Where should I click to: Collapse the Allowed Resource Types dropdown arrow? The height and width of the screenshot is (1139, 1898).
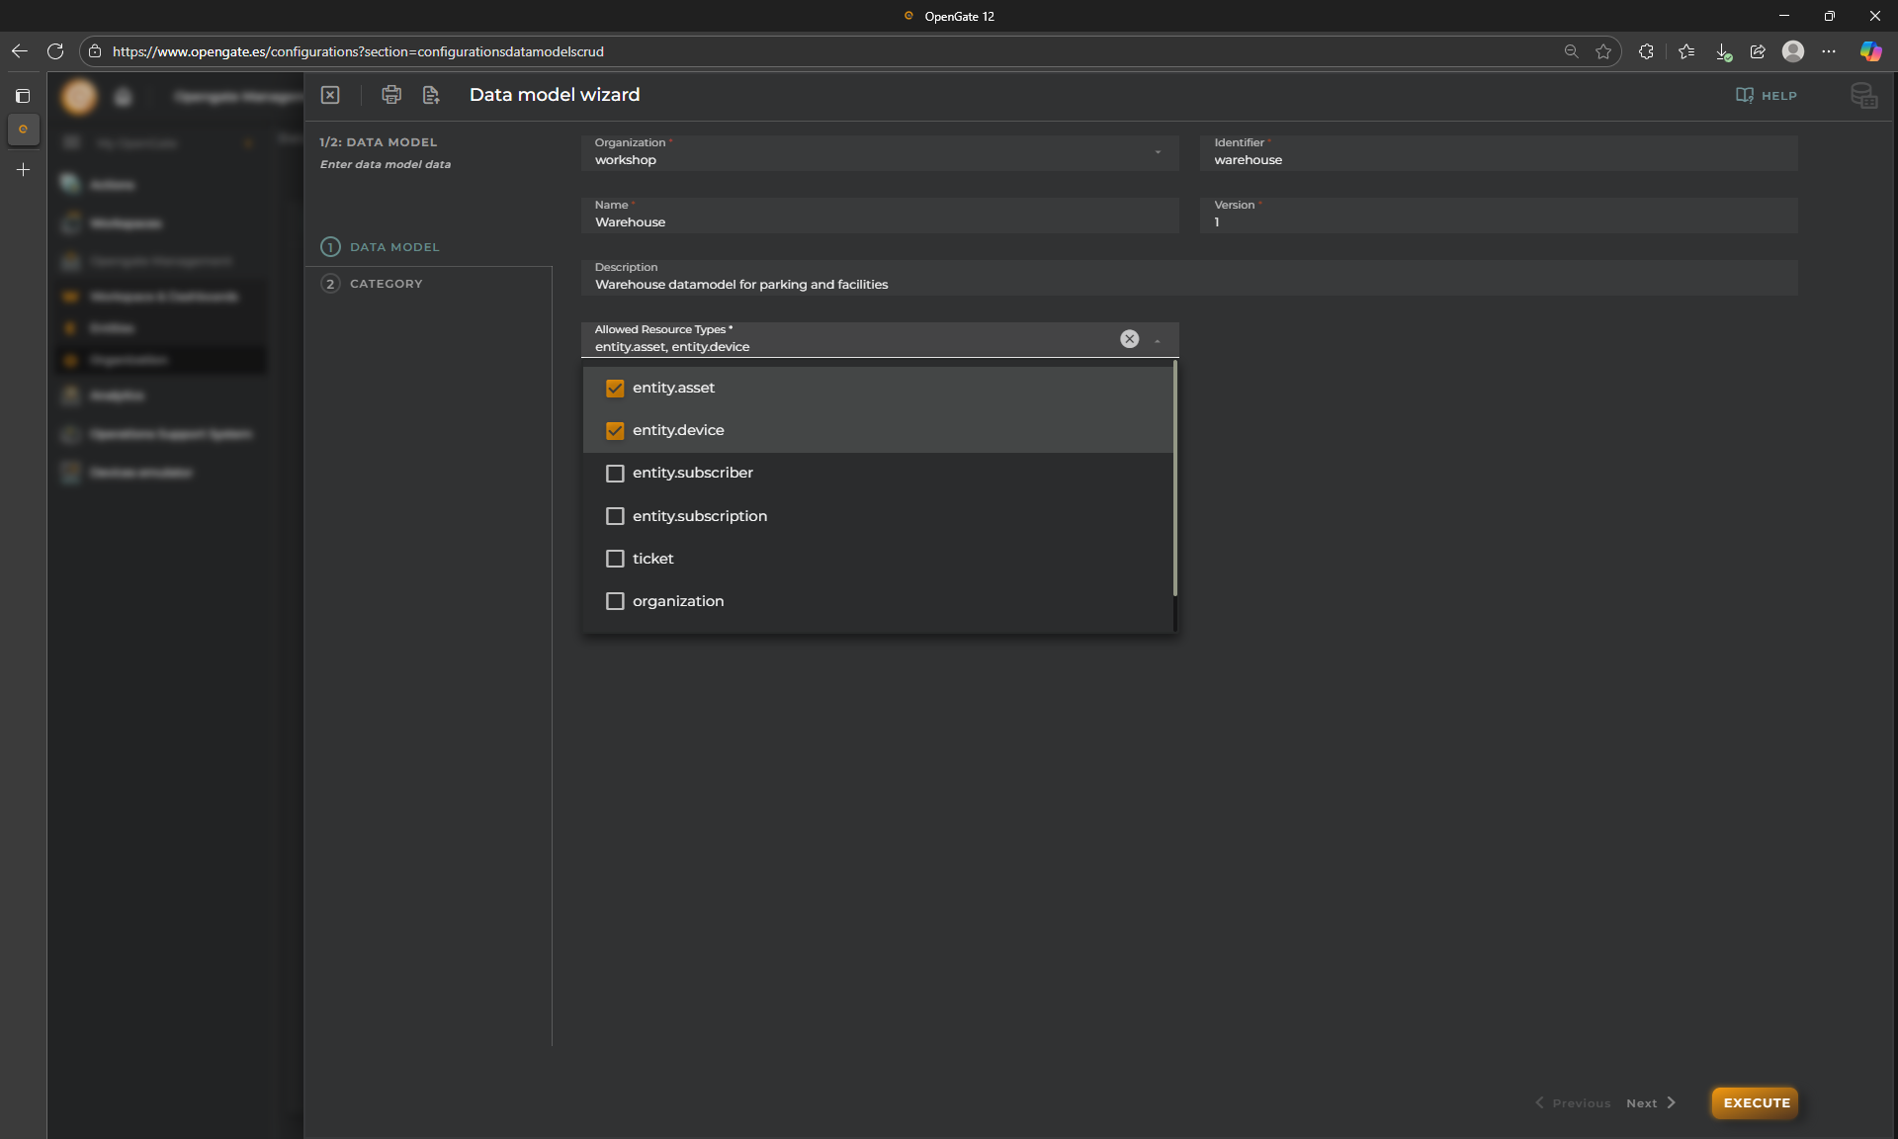point(1158,341)
